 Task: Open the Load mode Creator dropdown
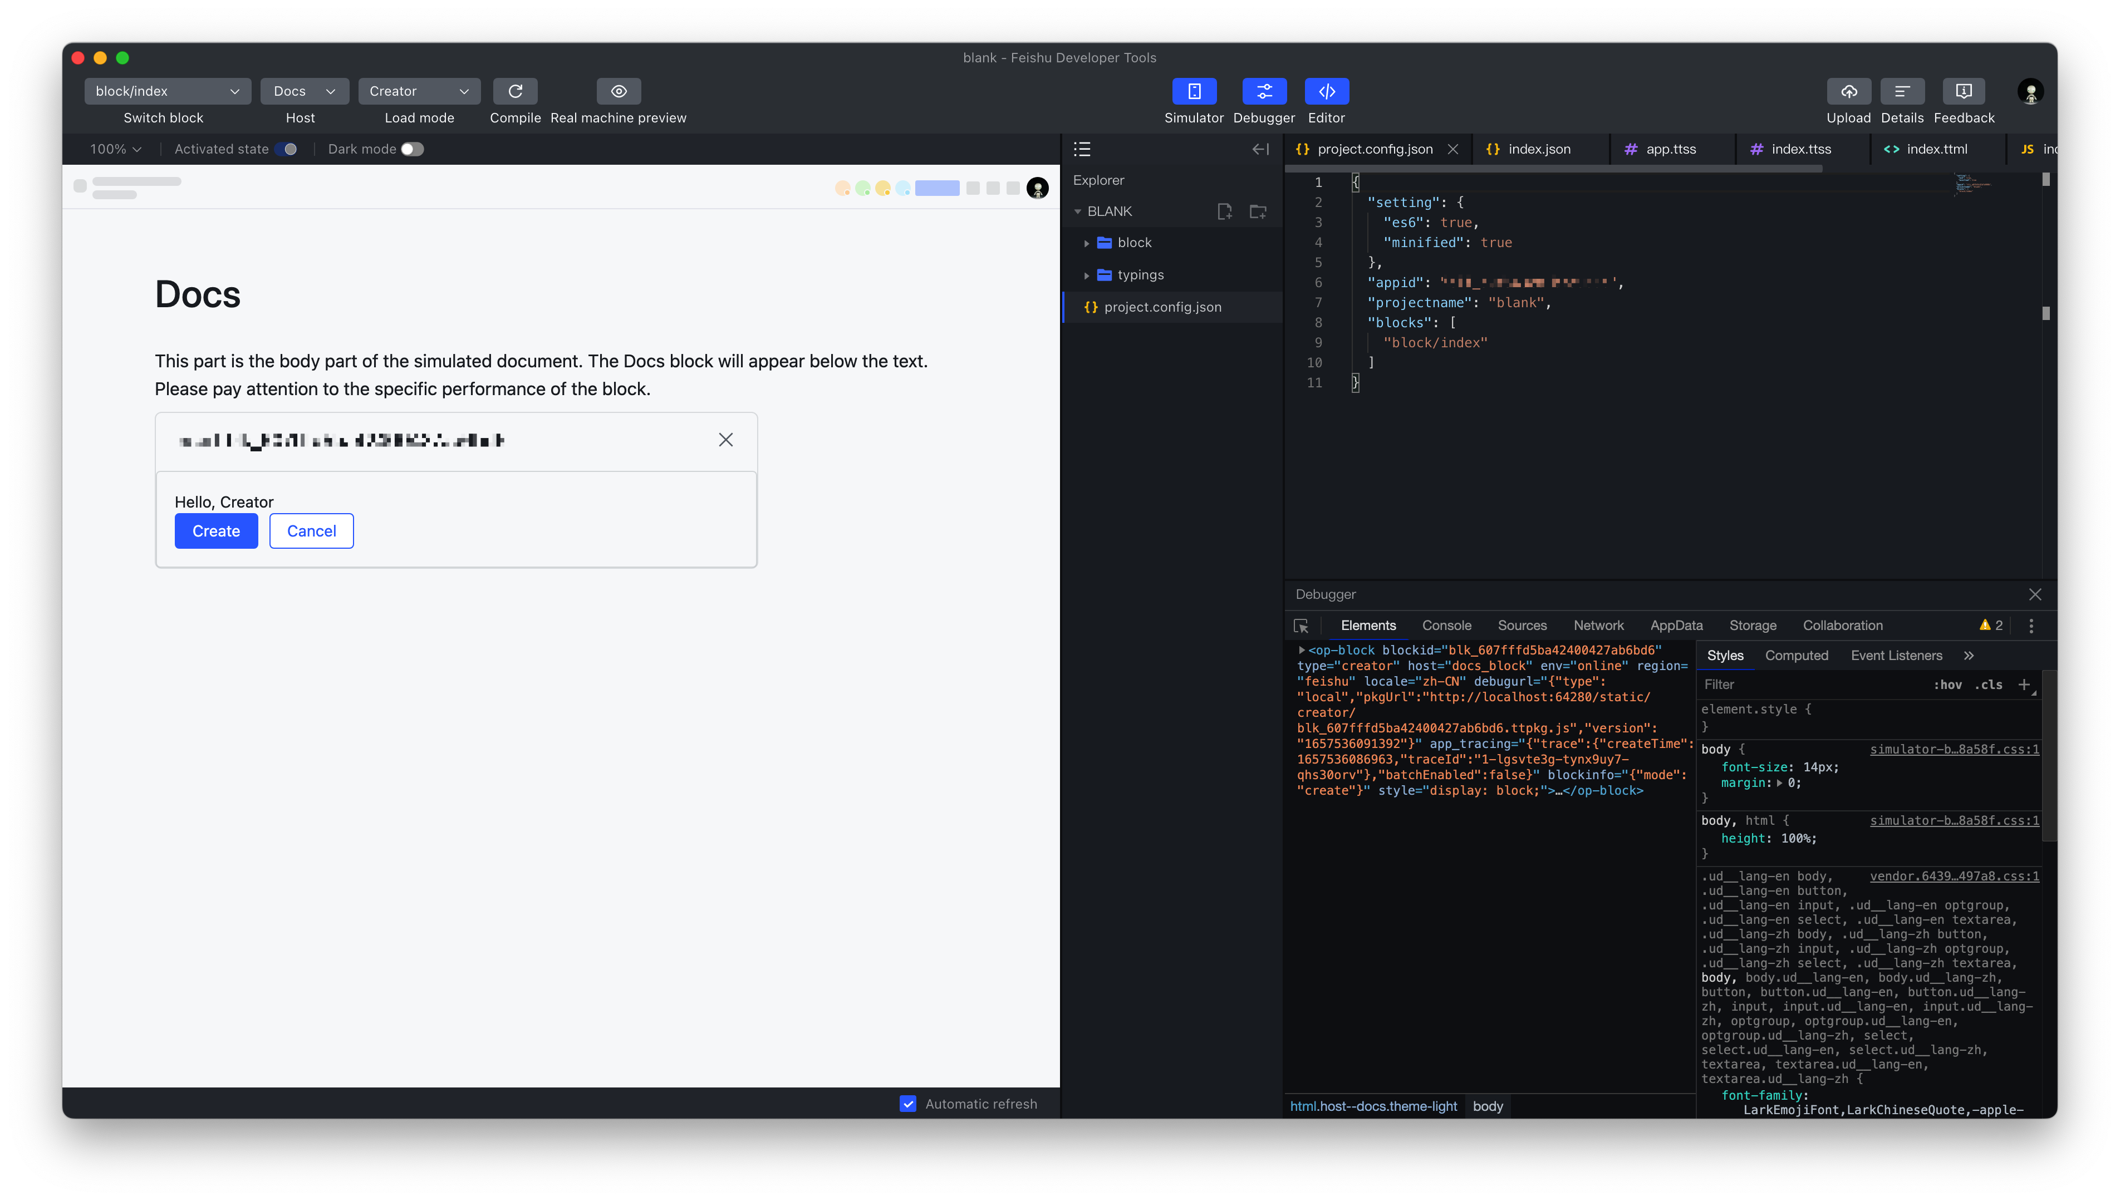(419, 91)
